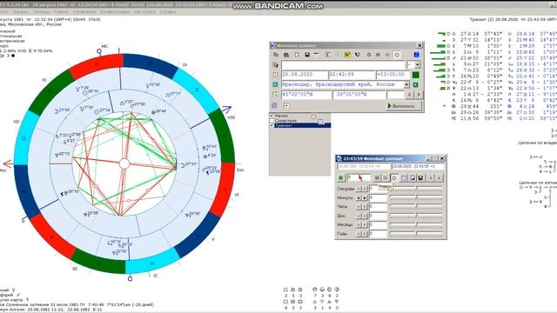Click the icon left of the empty name field
The height and width of the screenshot is (313, 557).
point(275,65)
